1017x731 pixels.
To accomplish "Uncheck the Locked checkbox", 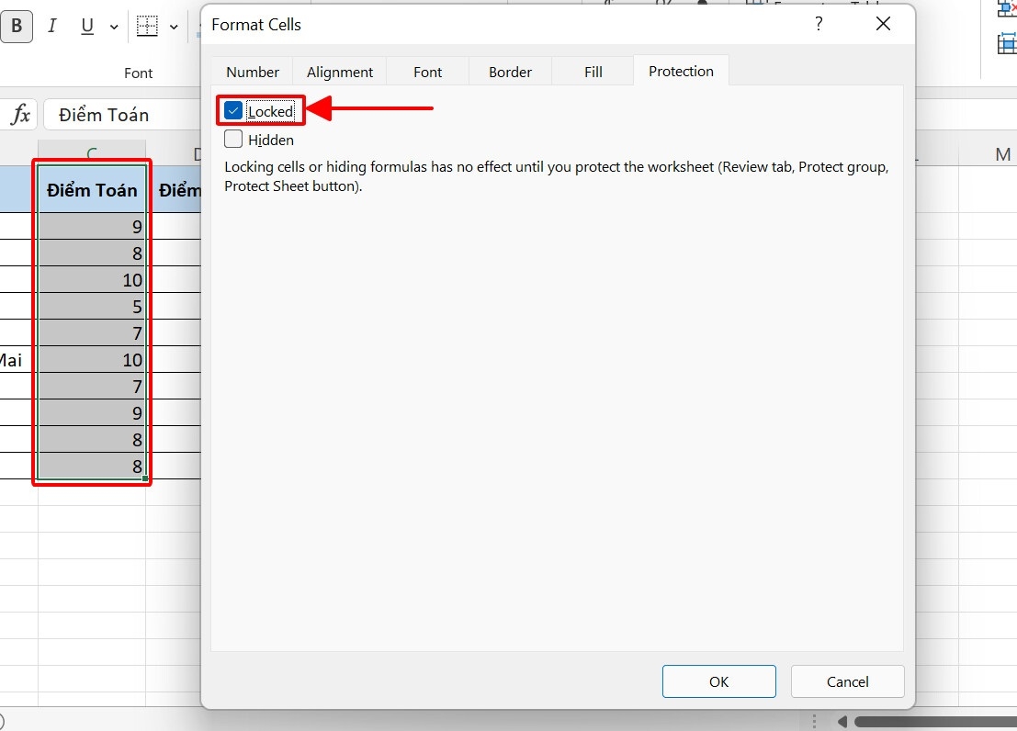I will pos(233,111).
